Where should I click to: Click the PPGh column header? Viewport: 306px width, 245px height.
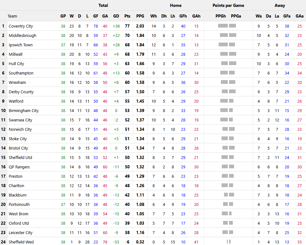[221, 16]
